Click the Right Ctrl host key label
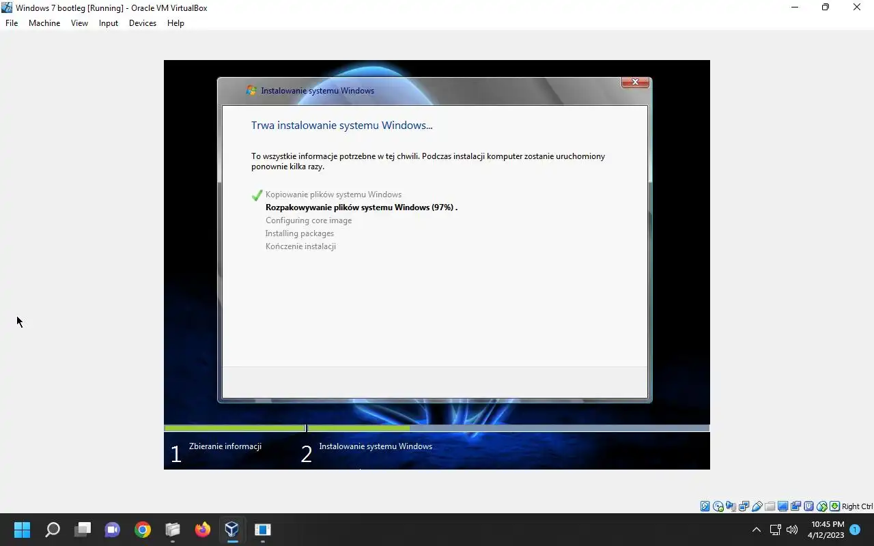The height and width of the screenshot is (546, 874). 857,506
